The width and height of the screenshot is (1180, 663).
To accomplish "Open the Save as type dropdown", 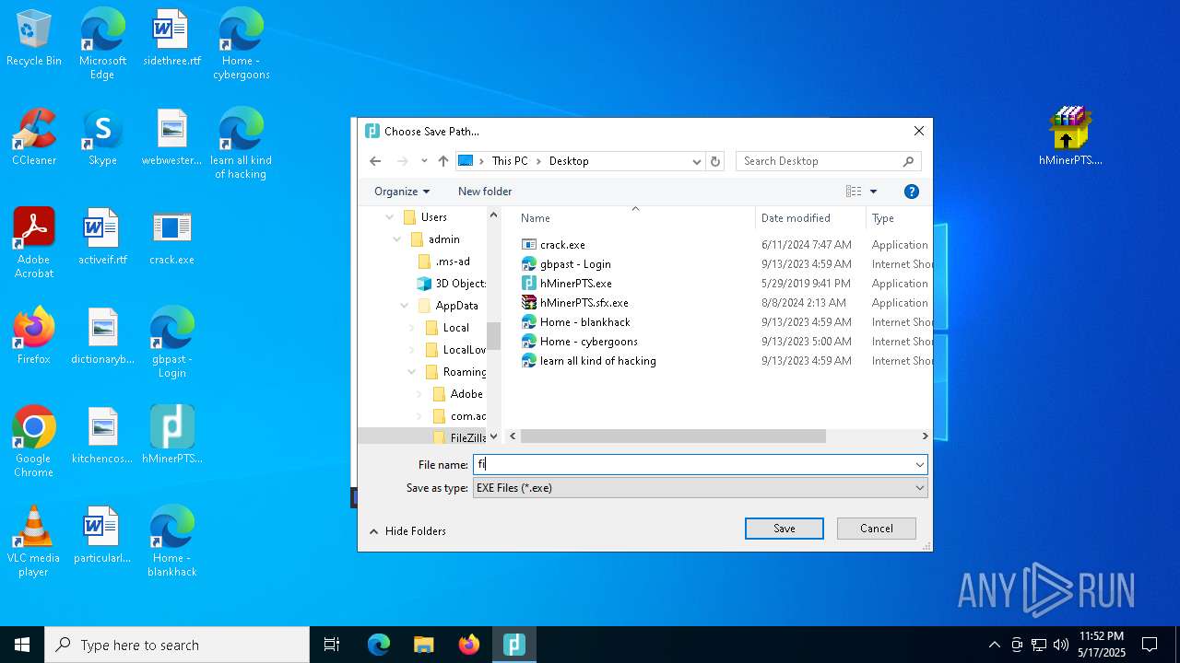I will click(x=700, y=488).
